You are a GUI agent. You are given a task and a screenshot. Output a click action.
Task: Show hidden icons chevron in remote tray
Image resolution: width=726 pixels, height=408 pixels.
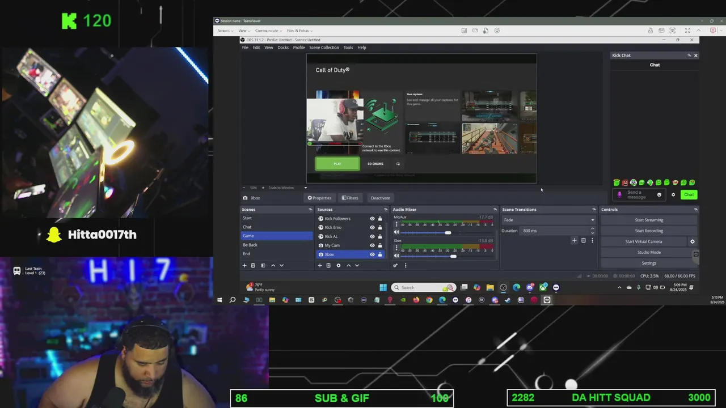point(619,287)
